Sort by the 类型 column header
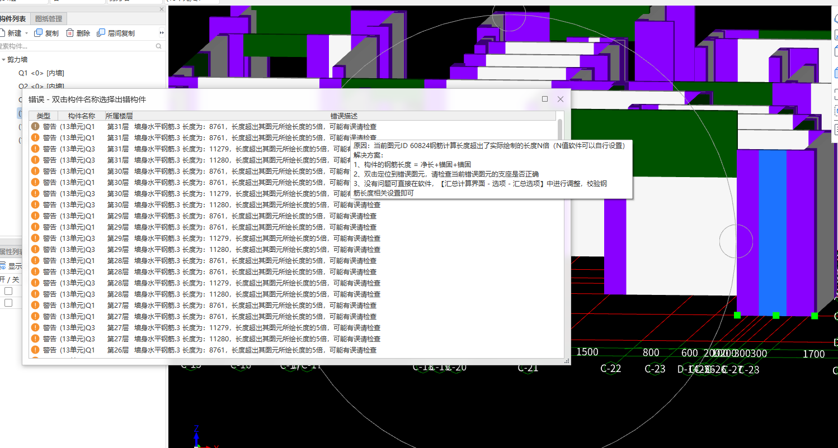 [x=44, y=116]
